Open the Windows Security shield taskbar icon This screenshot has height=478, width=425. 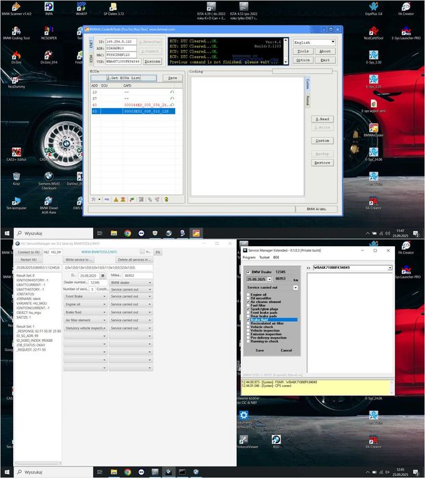(155, 233)
